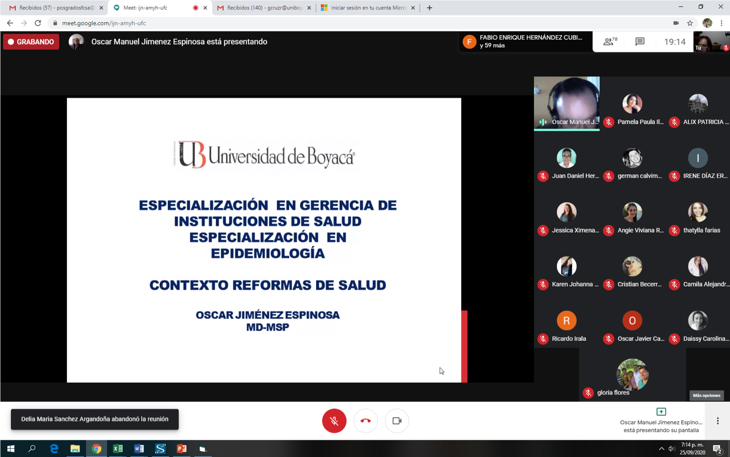Click german calvim... participant avatar
The height and width of the screenshot is (457, 730).
(x=632, y=158)
